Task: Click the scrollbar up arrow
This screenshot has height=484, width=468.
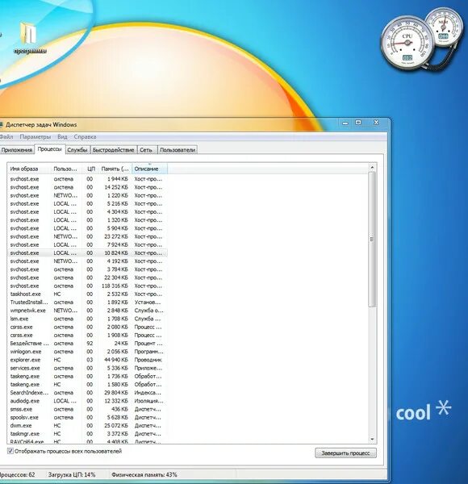Action: pos(372,168)
